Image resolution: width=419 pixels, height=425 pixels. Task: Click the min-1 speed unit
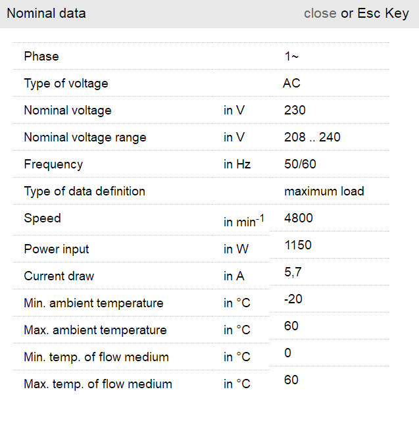[x=243, y=222]
